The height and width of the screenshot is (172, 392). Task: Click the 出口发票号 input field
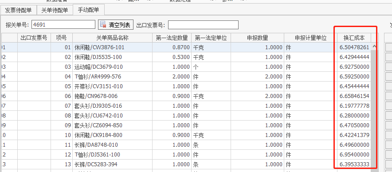(x=203, y=25)
